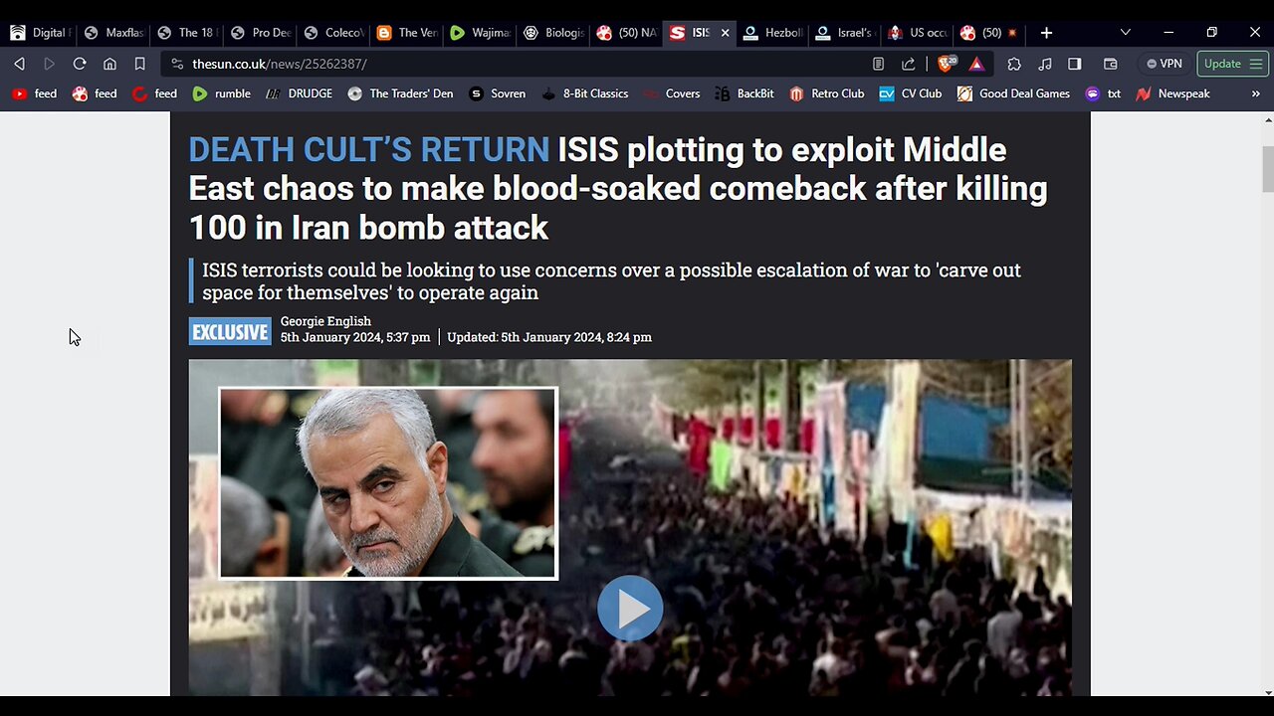Expand hidden bookmarks overflow chevron

[x=1255, y=93]
